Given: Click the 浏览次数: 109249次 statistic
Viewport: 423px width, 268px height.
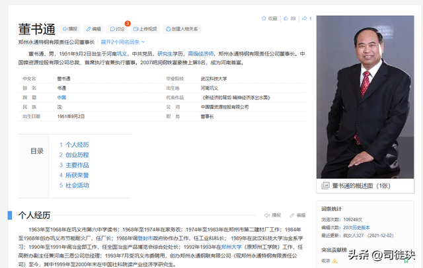Looking at the screenshot, I should pos(342,220).
